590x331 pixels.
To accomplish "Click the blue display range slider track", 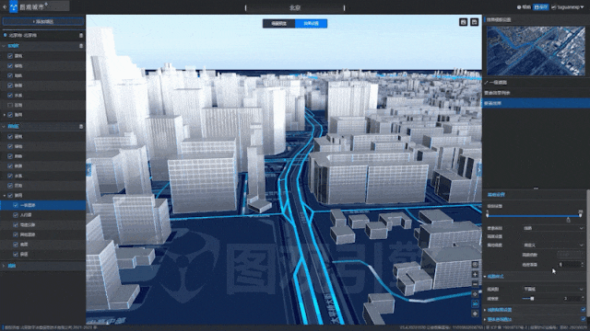I will pyautogui.click(x=534, y=216).
